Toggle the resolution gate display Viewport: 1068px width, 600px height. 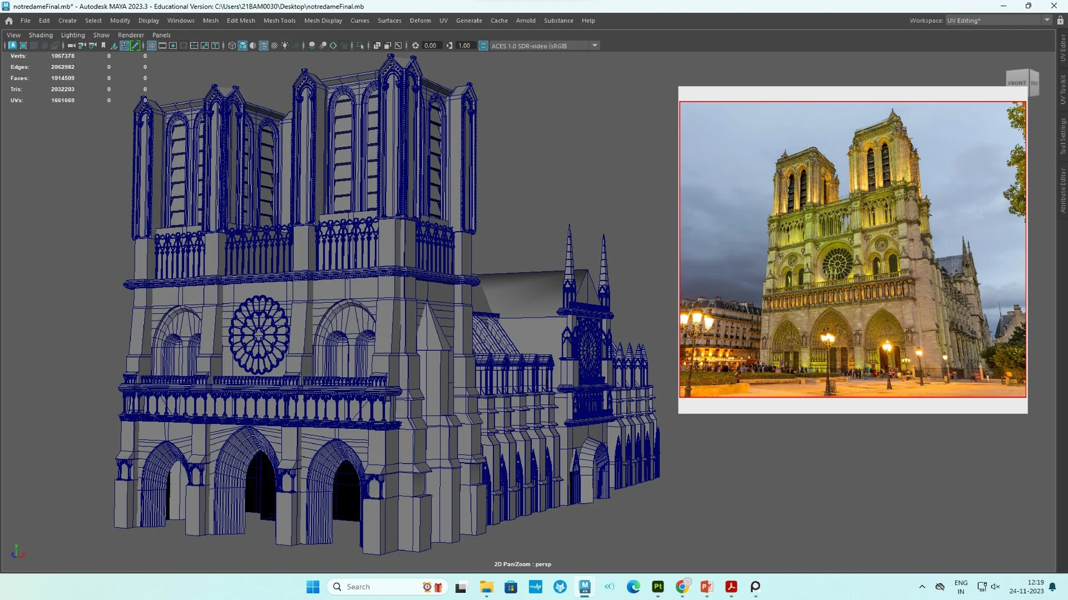click(x=172, y=46)
